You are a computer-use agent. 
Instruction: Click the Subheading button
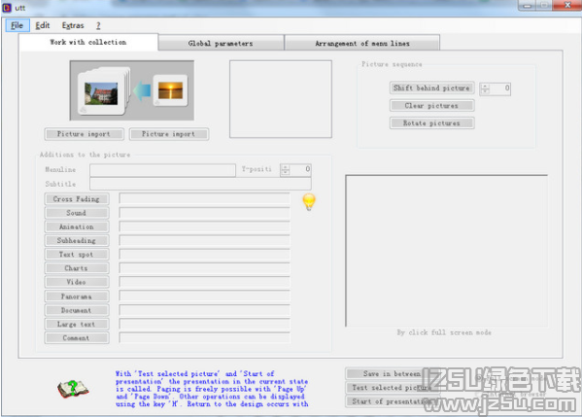click(77, 241)
